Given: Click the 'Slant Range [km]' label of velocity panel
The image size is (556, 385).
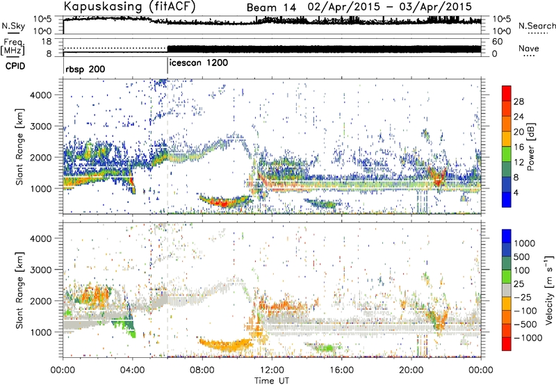Looking at the screenshot, I should click(x=20, y=290).
